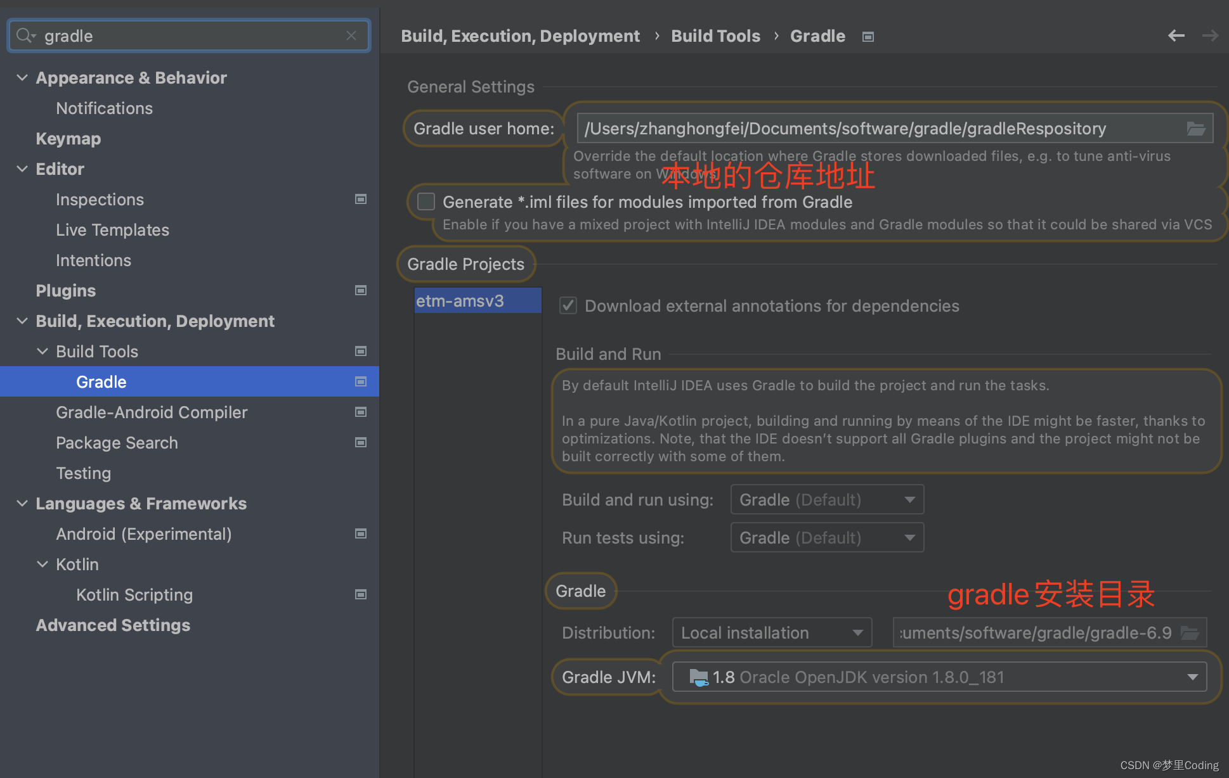Open Notifications settings page
The height and width of the screenshot is (778, 1229).
click(x=104, y=108)
